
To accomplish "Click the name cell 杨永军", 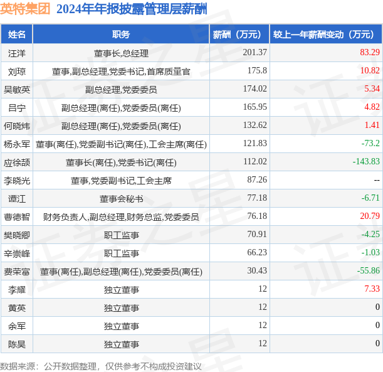I will pos(16,144).
